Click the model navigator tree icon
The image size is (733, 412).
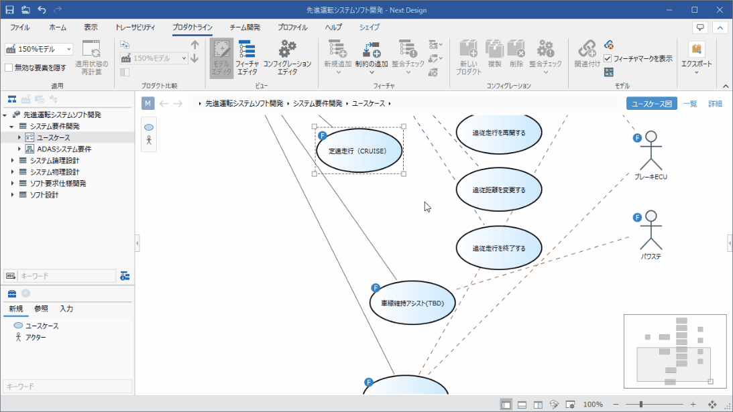(x=11, y=99)
